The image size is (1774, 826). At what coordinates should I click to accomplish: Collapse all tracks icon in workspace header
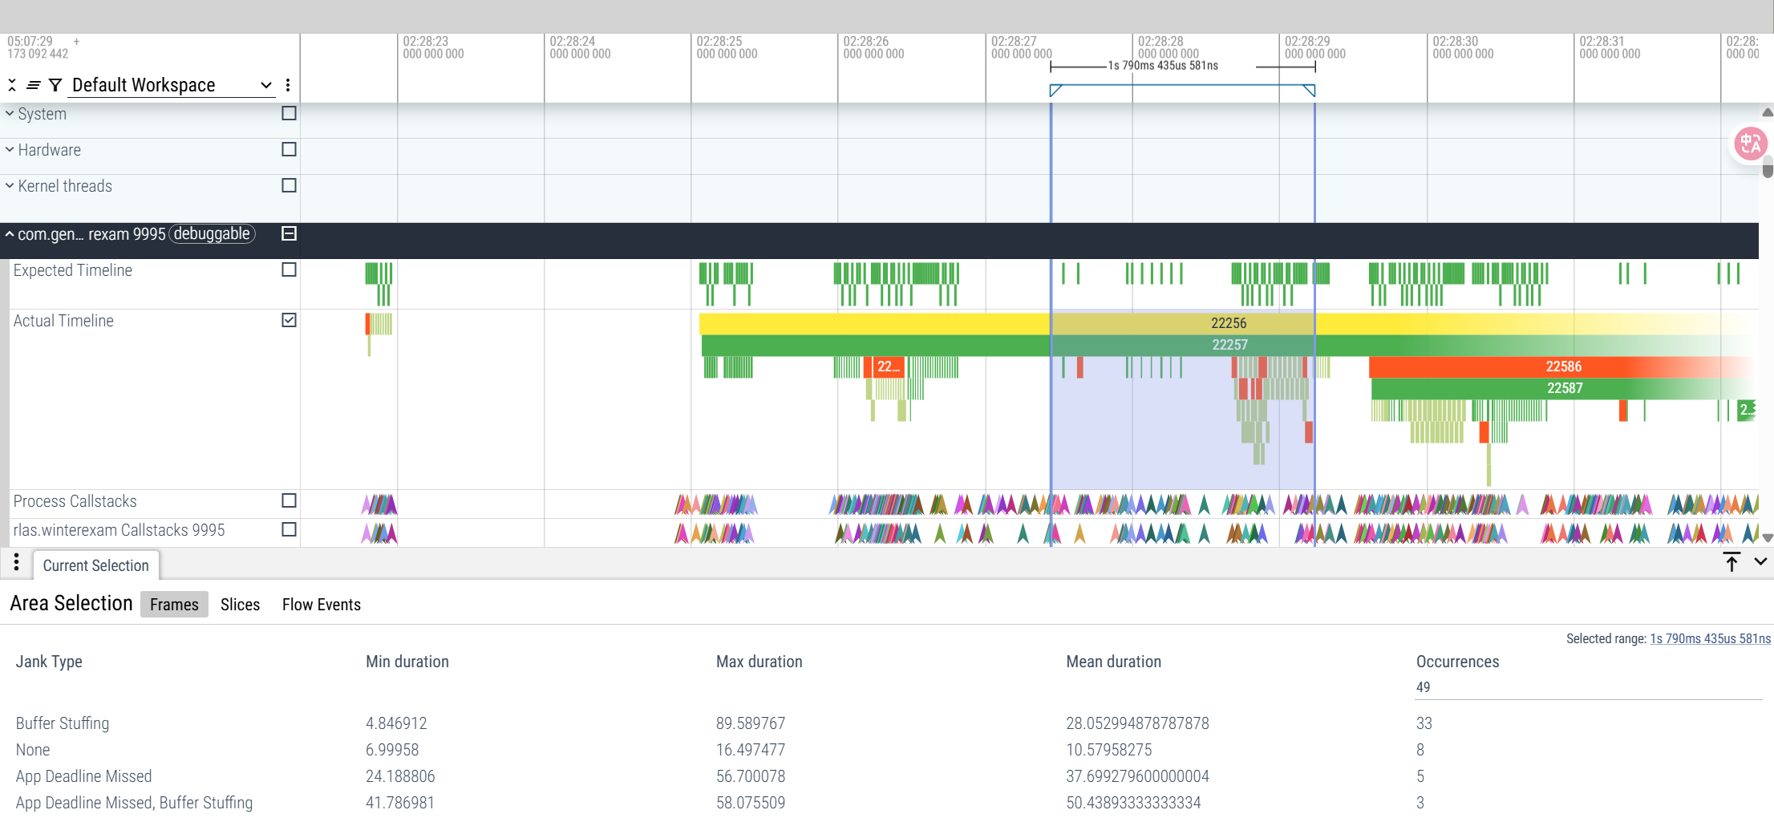point(12,85)
